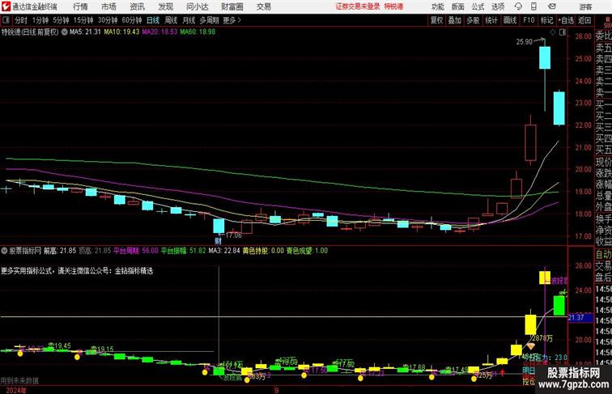Expand the 股票指标网 sub-indicator dropdown arrow

pyautogui.click(x=5, y=251)
